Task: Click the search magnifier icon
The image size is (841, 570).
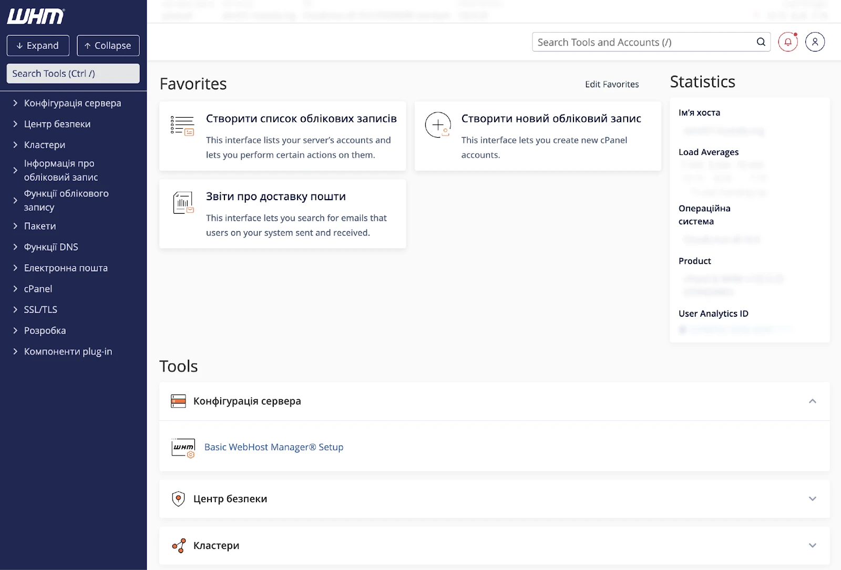Action: [x=761, y=42]
